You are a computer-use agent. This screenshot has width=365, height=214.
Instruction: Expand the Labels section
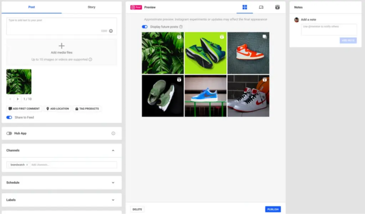113,200
